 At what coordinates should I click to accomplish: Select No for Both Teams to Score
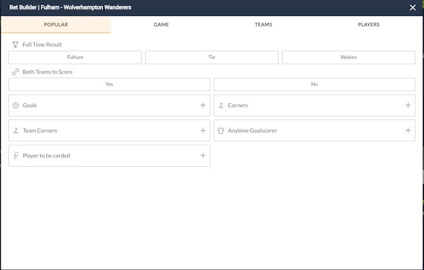[314, 84]
